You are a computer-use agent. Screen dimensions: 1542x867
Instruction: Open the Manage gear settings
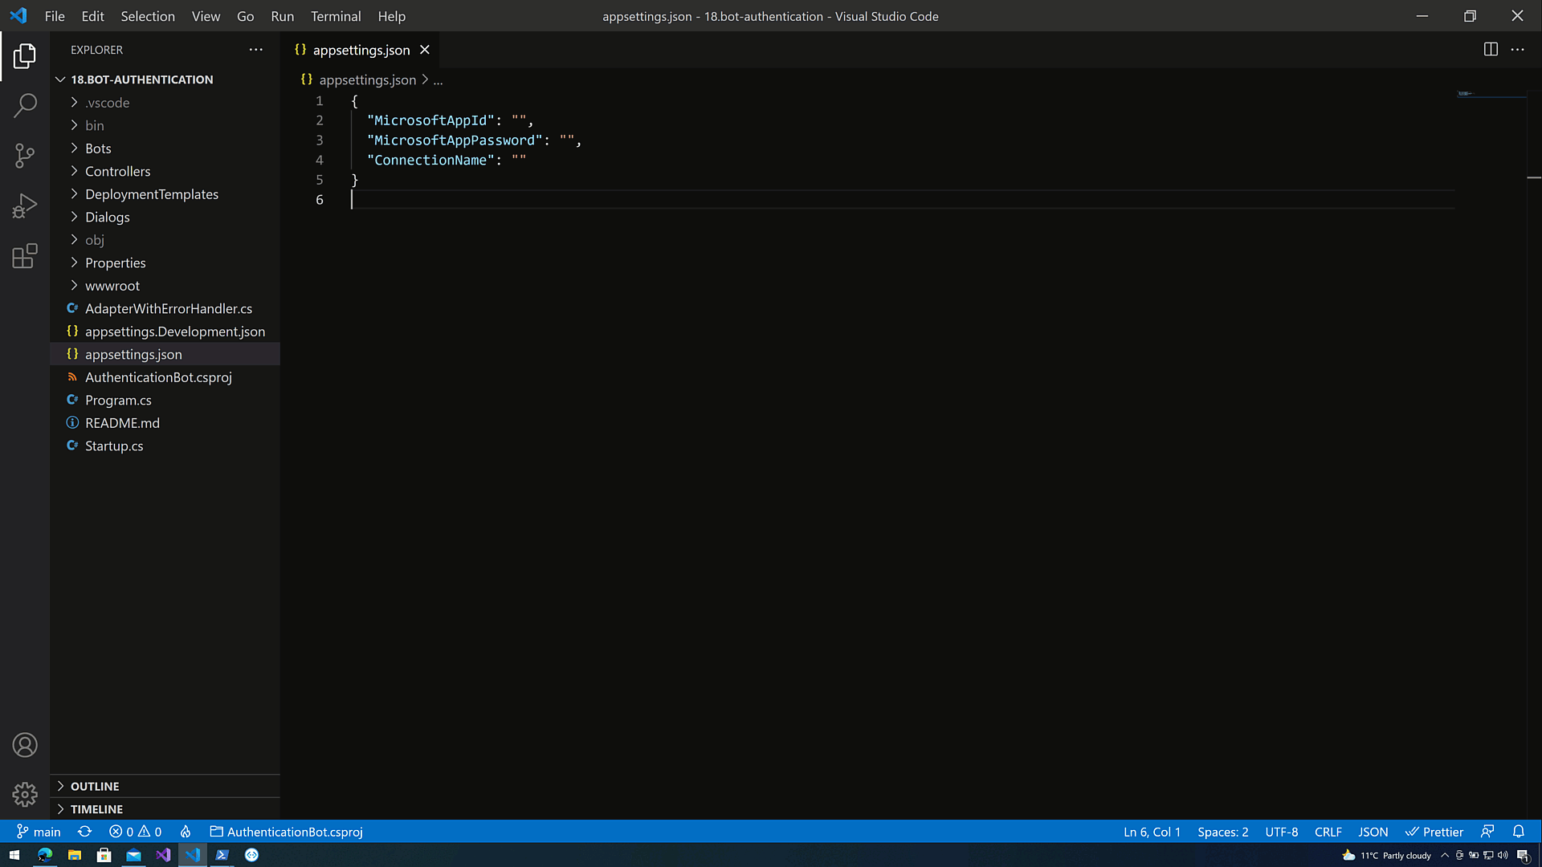pos(25,794)
